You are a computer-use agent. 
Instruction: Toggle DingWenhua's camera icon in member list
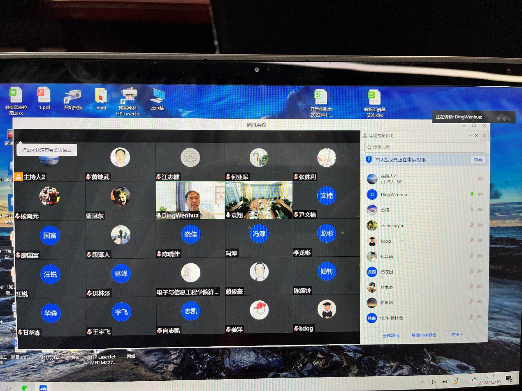(x=480, y=194)
